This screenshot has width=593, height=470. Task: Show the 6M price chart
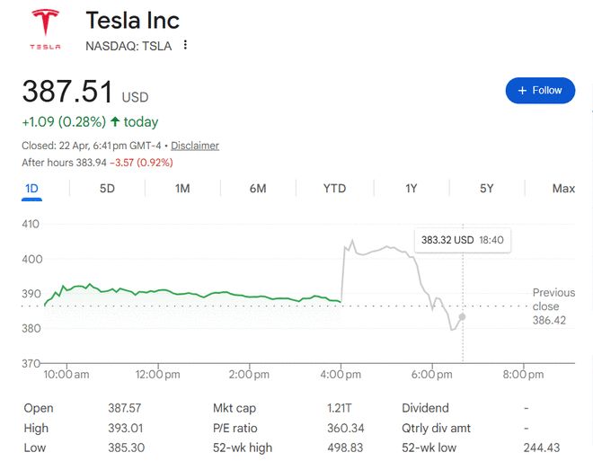[258, 189]
